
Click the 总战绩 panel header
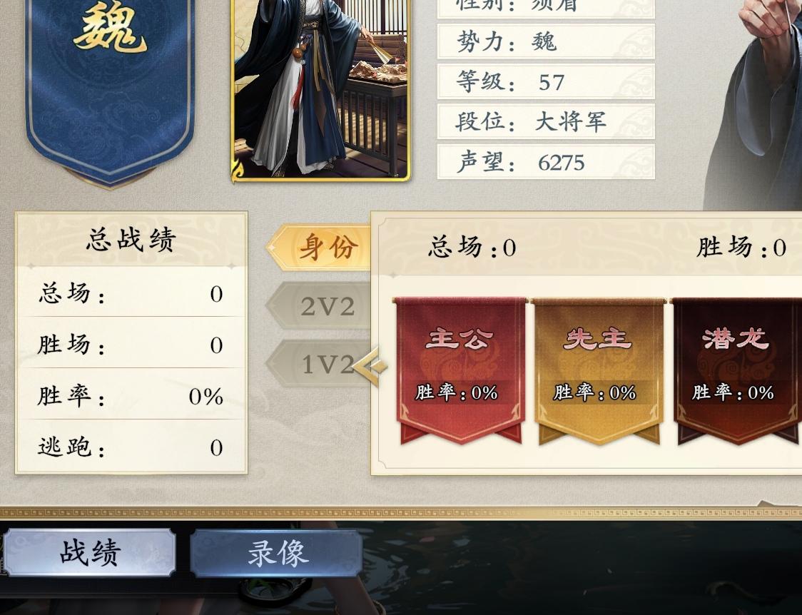pyautogui.click(x=131, y=239)
